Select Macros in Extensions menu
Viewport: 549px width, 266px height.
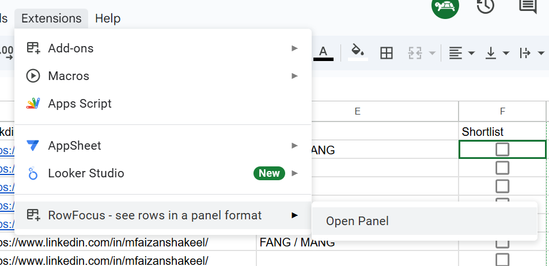point(163,76)
